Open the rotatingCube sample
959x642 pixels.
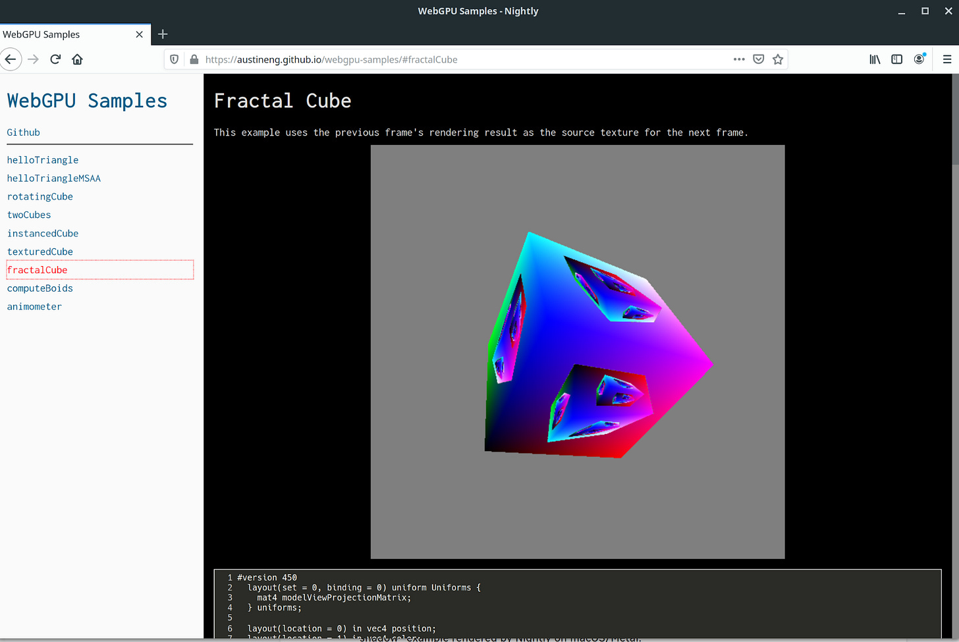click(40, 196)
